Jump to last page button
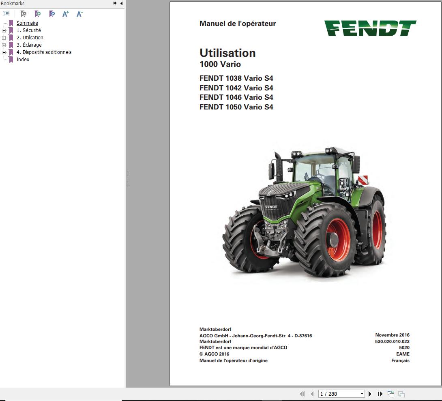The width and height of the screenshot is (442, 401). pyautogui.click(x=380, y=394)
